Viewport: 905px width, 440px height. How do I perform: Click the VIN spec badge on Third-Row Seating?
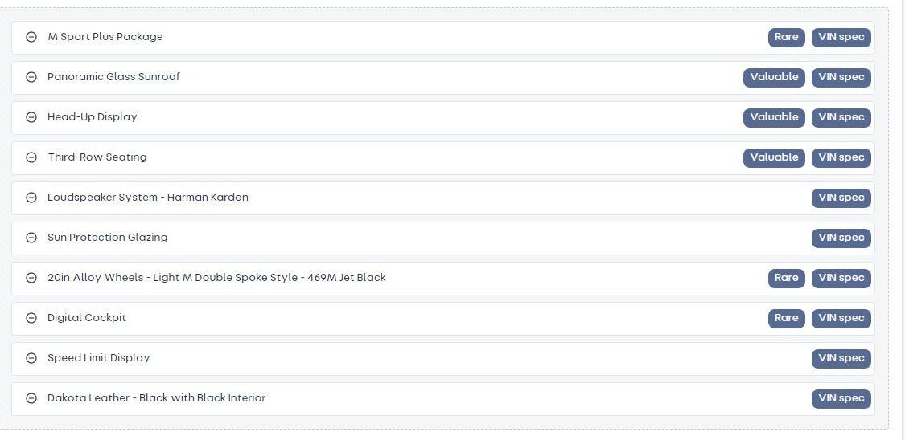pos(841,158)
